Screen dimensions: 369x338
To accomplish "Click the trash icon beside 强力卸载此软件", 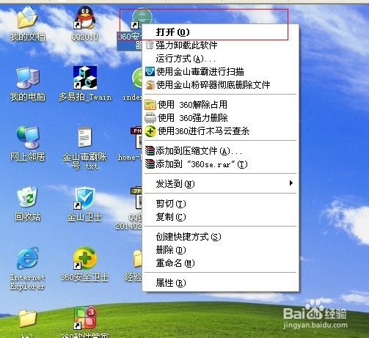I will click(150, 45).
